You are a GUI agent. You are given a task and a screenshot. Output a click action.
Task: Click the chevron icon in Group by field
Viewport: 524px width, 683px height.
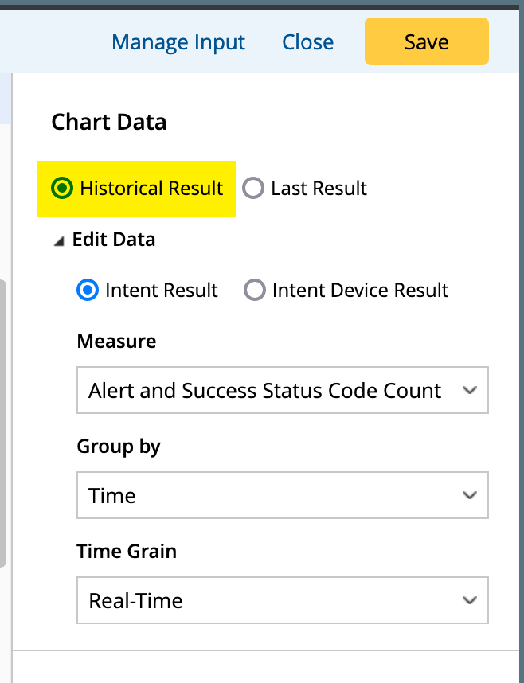pos(470,496)
